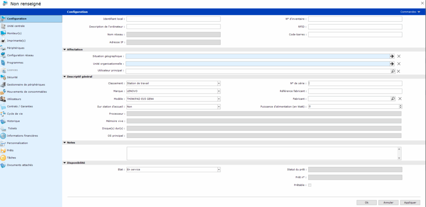Click the Notes scrollbar
The height and width of the screenshot is (207, 426).
click(x=399, y=153)
